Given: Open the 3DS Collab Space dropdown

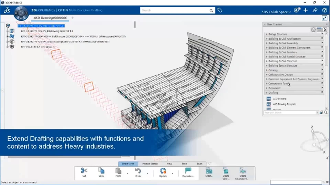Looking at the screenshot, I should (276, 12).
